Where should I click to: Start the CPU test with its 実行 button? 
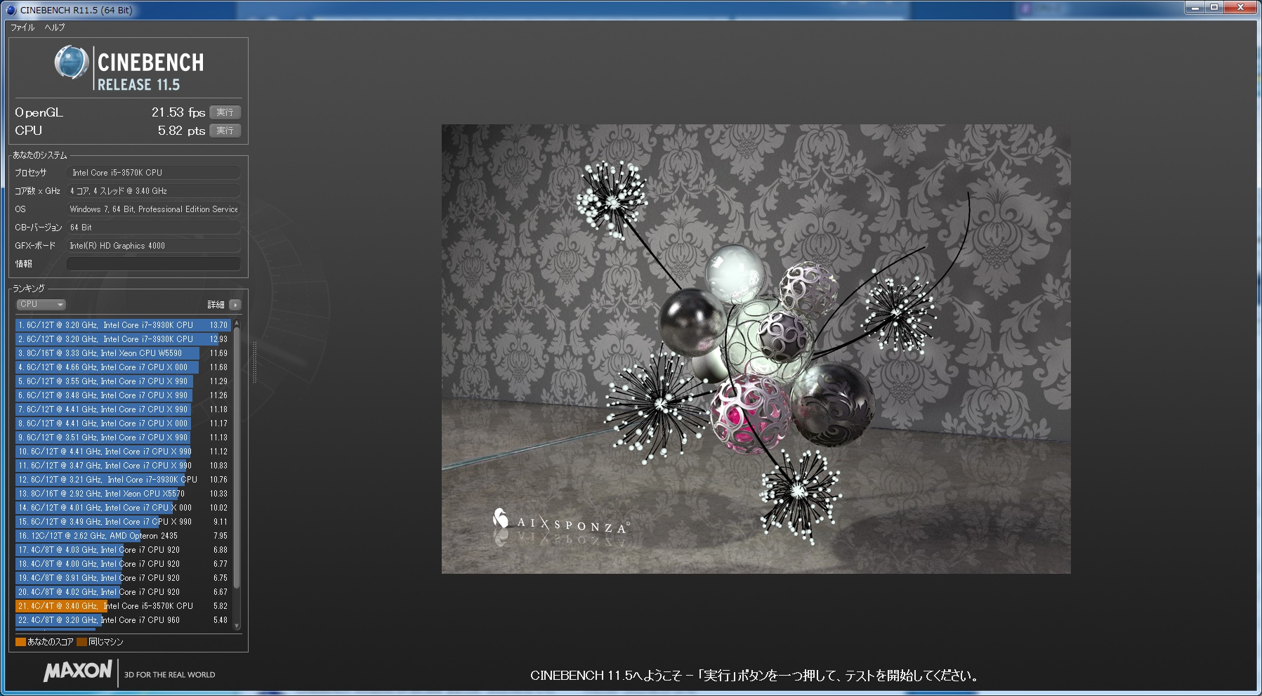coord(225,131)
